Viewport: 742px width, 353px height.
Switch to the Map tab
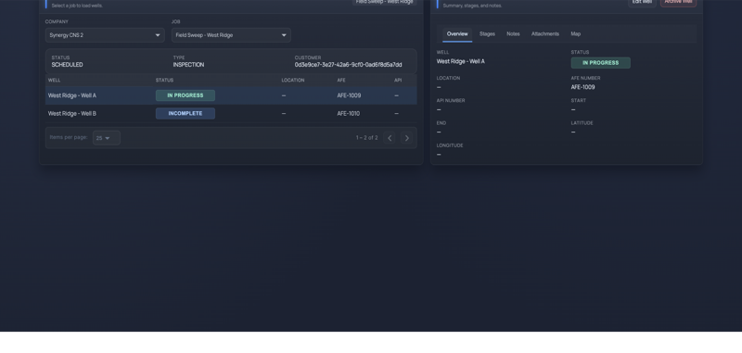pos(575,34)
